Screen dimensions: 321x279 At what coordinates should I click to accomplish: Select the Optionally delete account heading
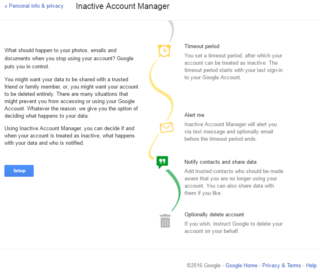point(214,214)
